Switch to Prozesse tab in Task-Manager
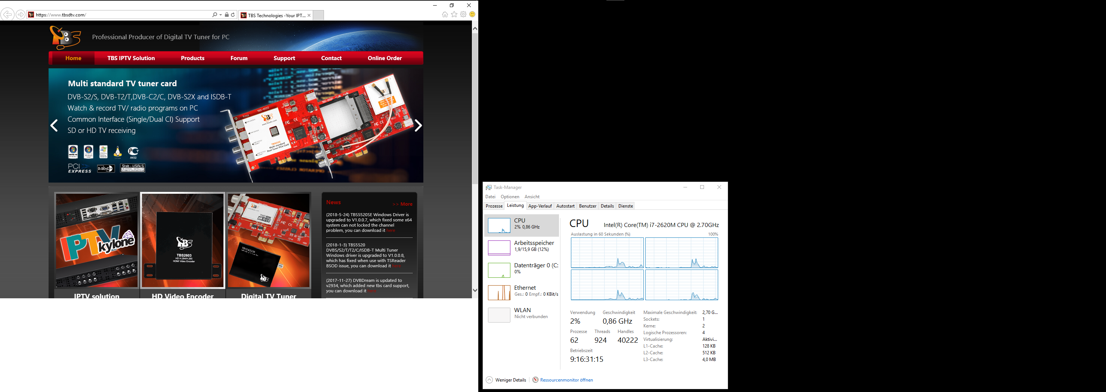1106x392 pixels. coord(494,206)
